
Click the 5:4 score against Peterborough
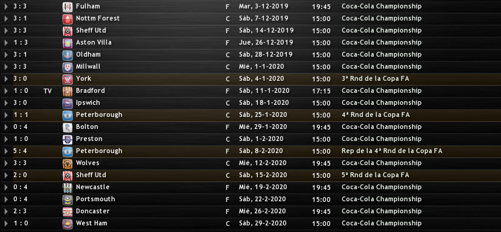tap(20, 151)
